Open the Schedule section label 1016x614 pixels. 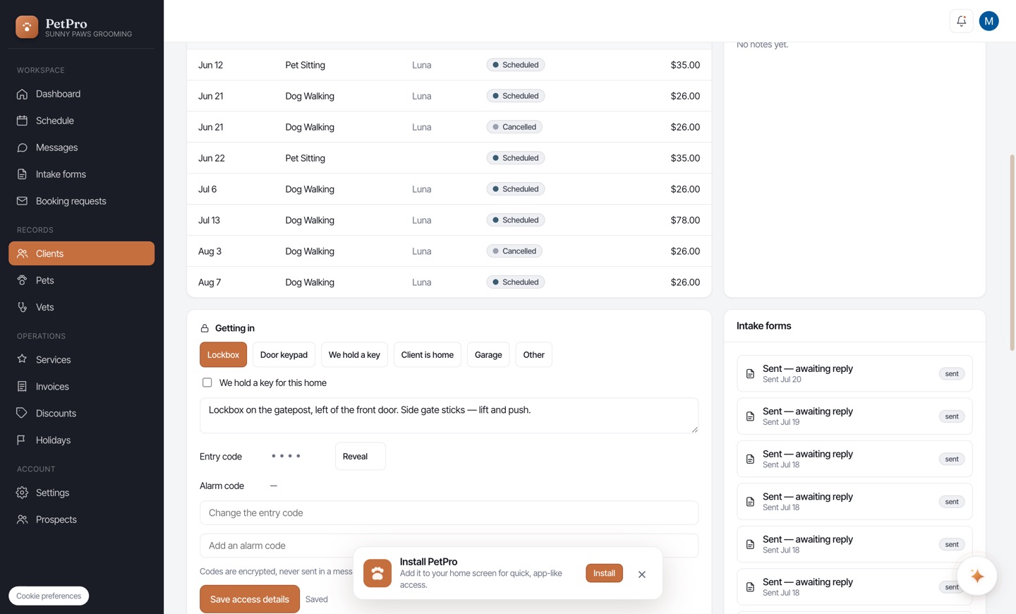pyautogui.click(x=55, y=121)
